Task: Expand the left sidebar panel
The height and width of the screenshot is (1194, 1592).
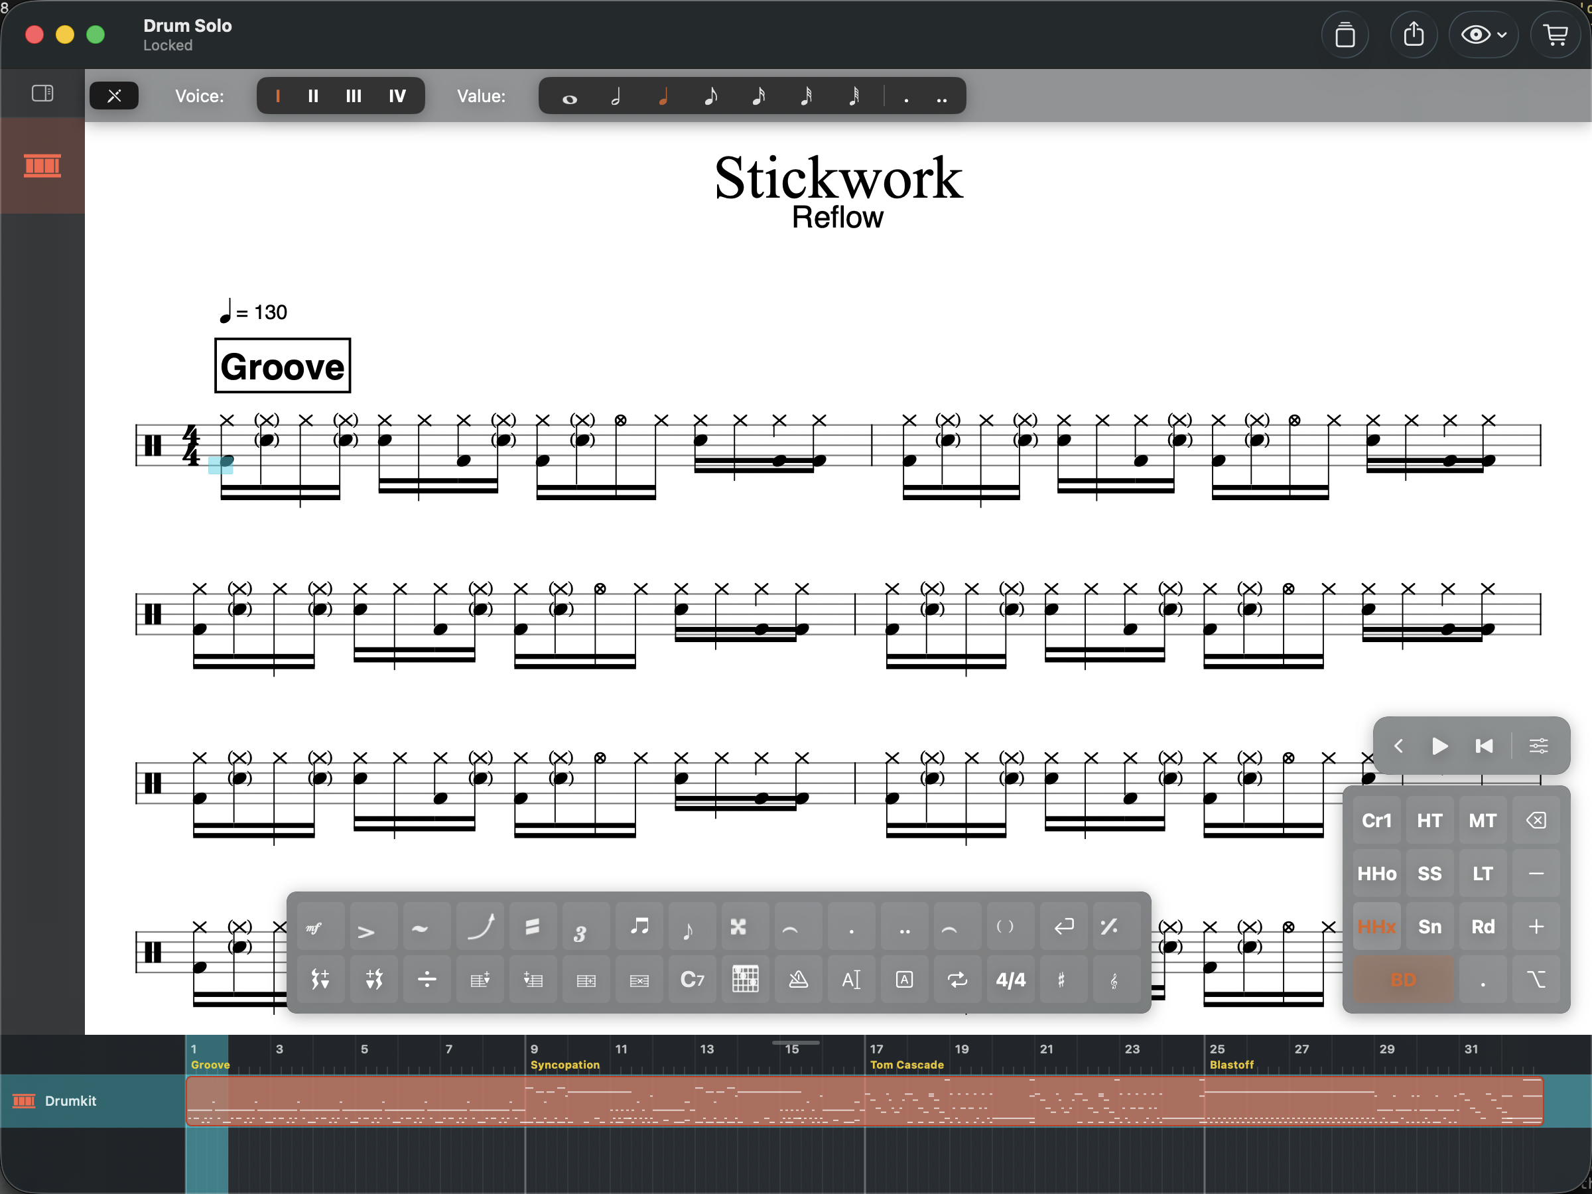Action: [42, 93]
